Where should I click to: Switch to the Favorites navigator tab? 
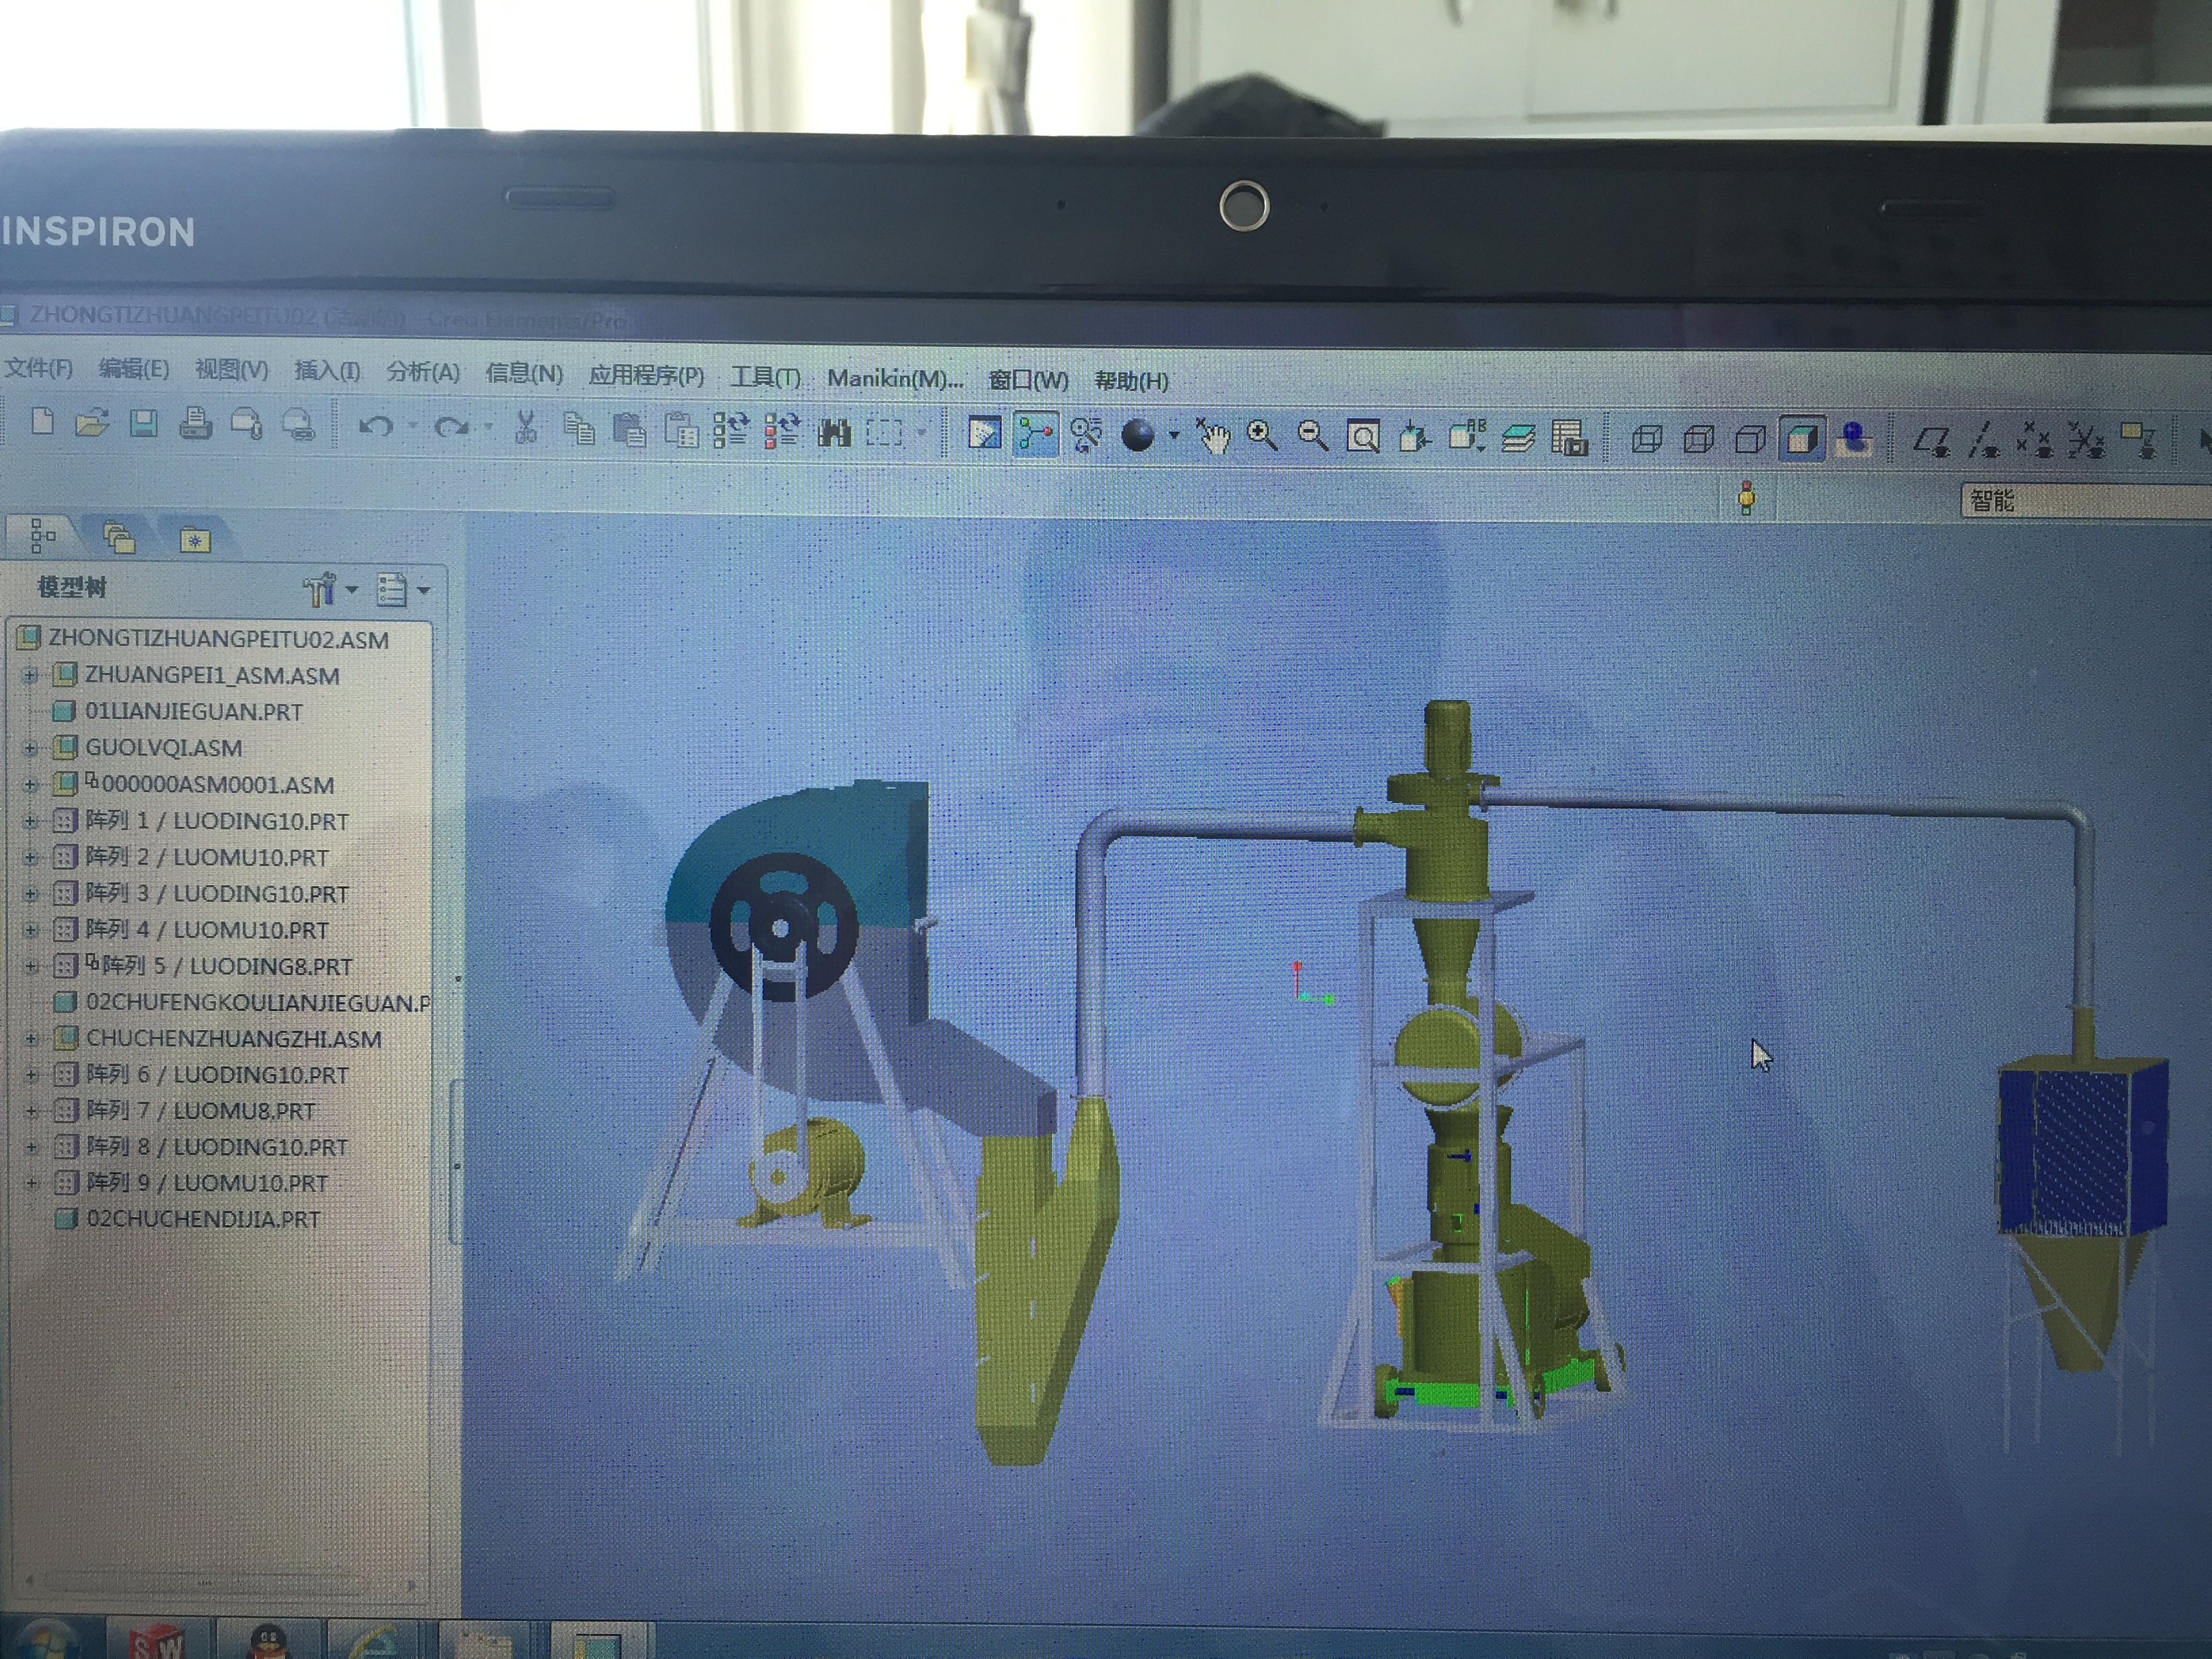[195, 540]
